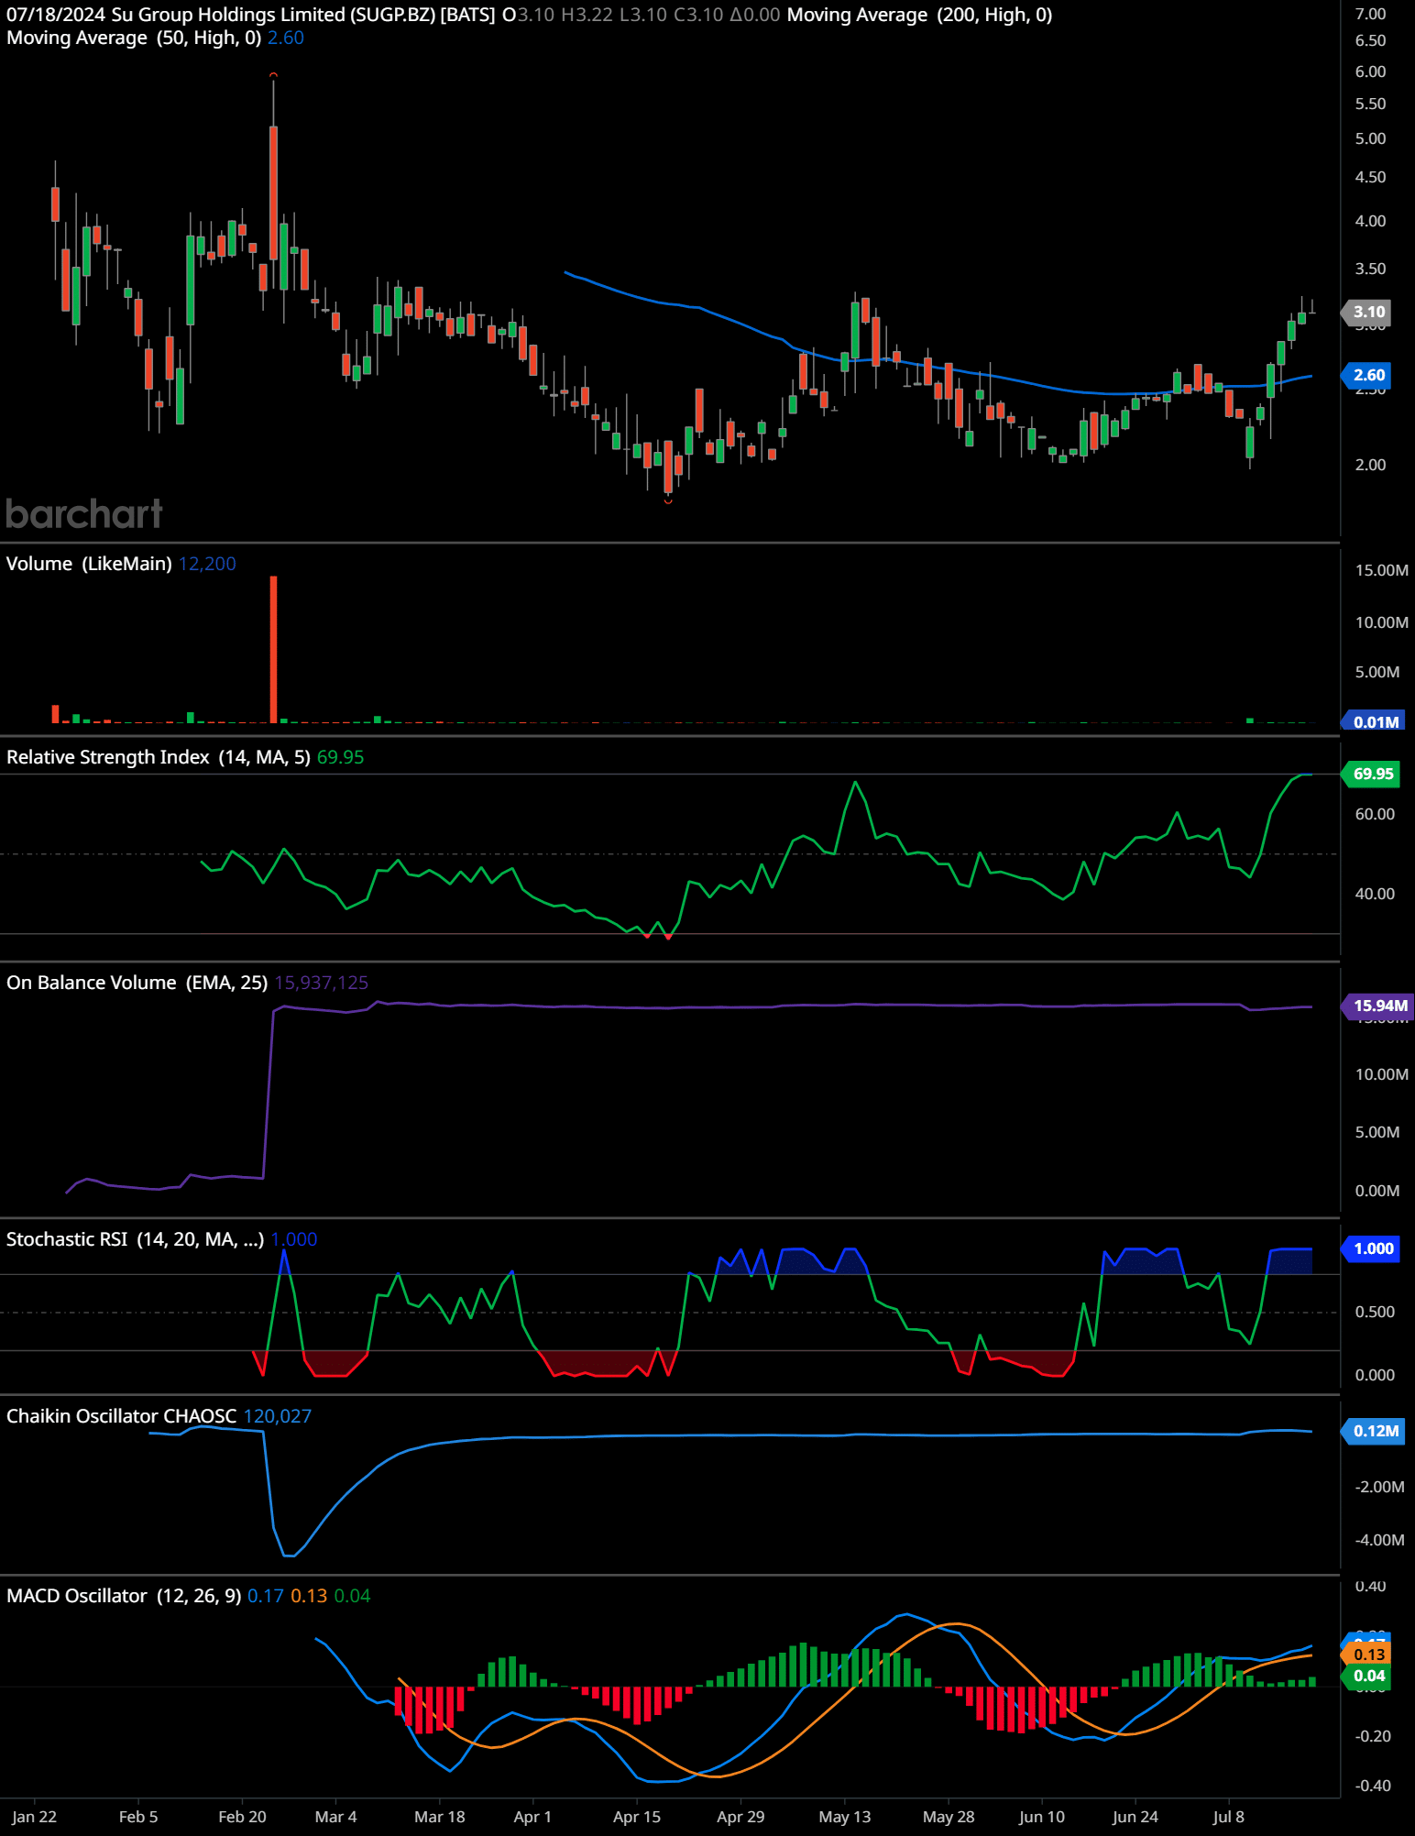Click the 2.00 level on price axis
The height and width of the screenshot is (1836, 1415).
click(1370, 465)
